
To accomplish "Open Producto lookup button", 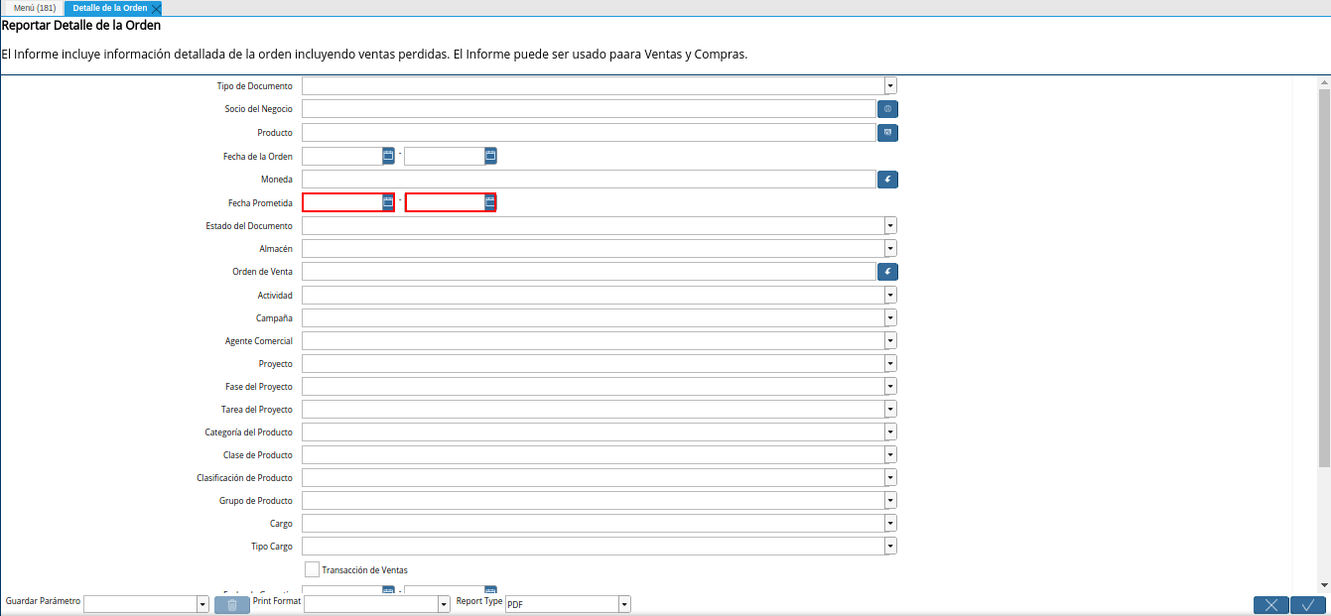I will (x=887, y=132).
